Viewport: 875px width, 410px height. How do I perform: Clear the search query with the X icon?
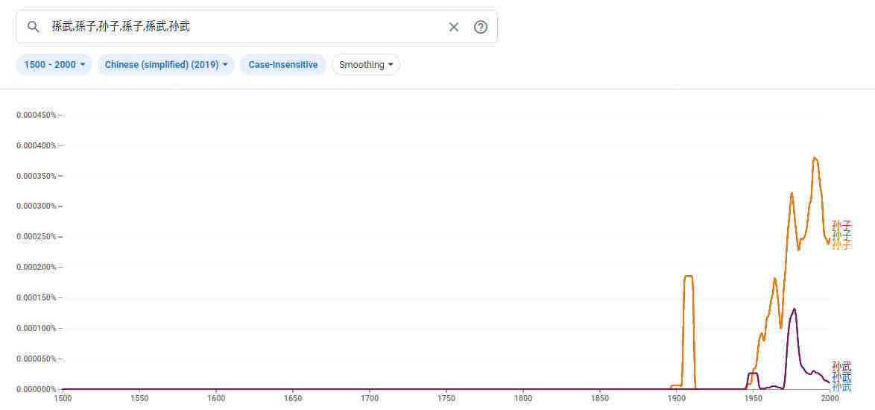click(x=454, y=27)
